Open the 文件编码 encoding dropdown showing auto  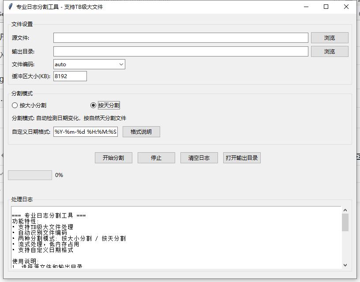click(88, 64)
